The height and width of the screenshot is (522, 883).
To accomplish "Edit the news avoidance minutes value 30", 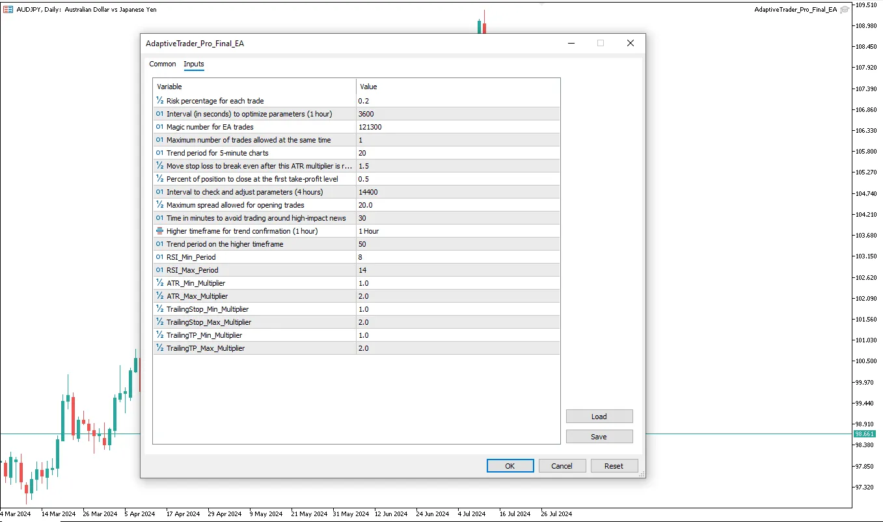I will pos(458,218).
